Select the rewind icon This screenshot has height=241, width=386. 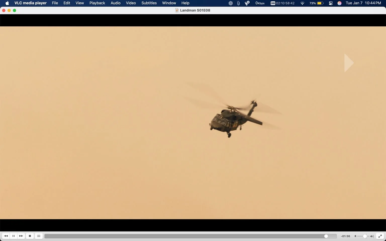(6, 236)
